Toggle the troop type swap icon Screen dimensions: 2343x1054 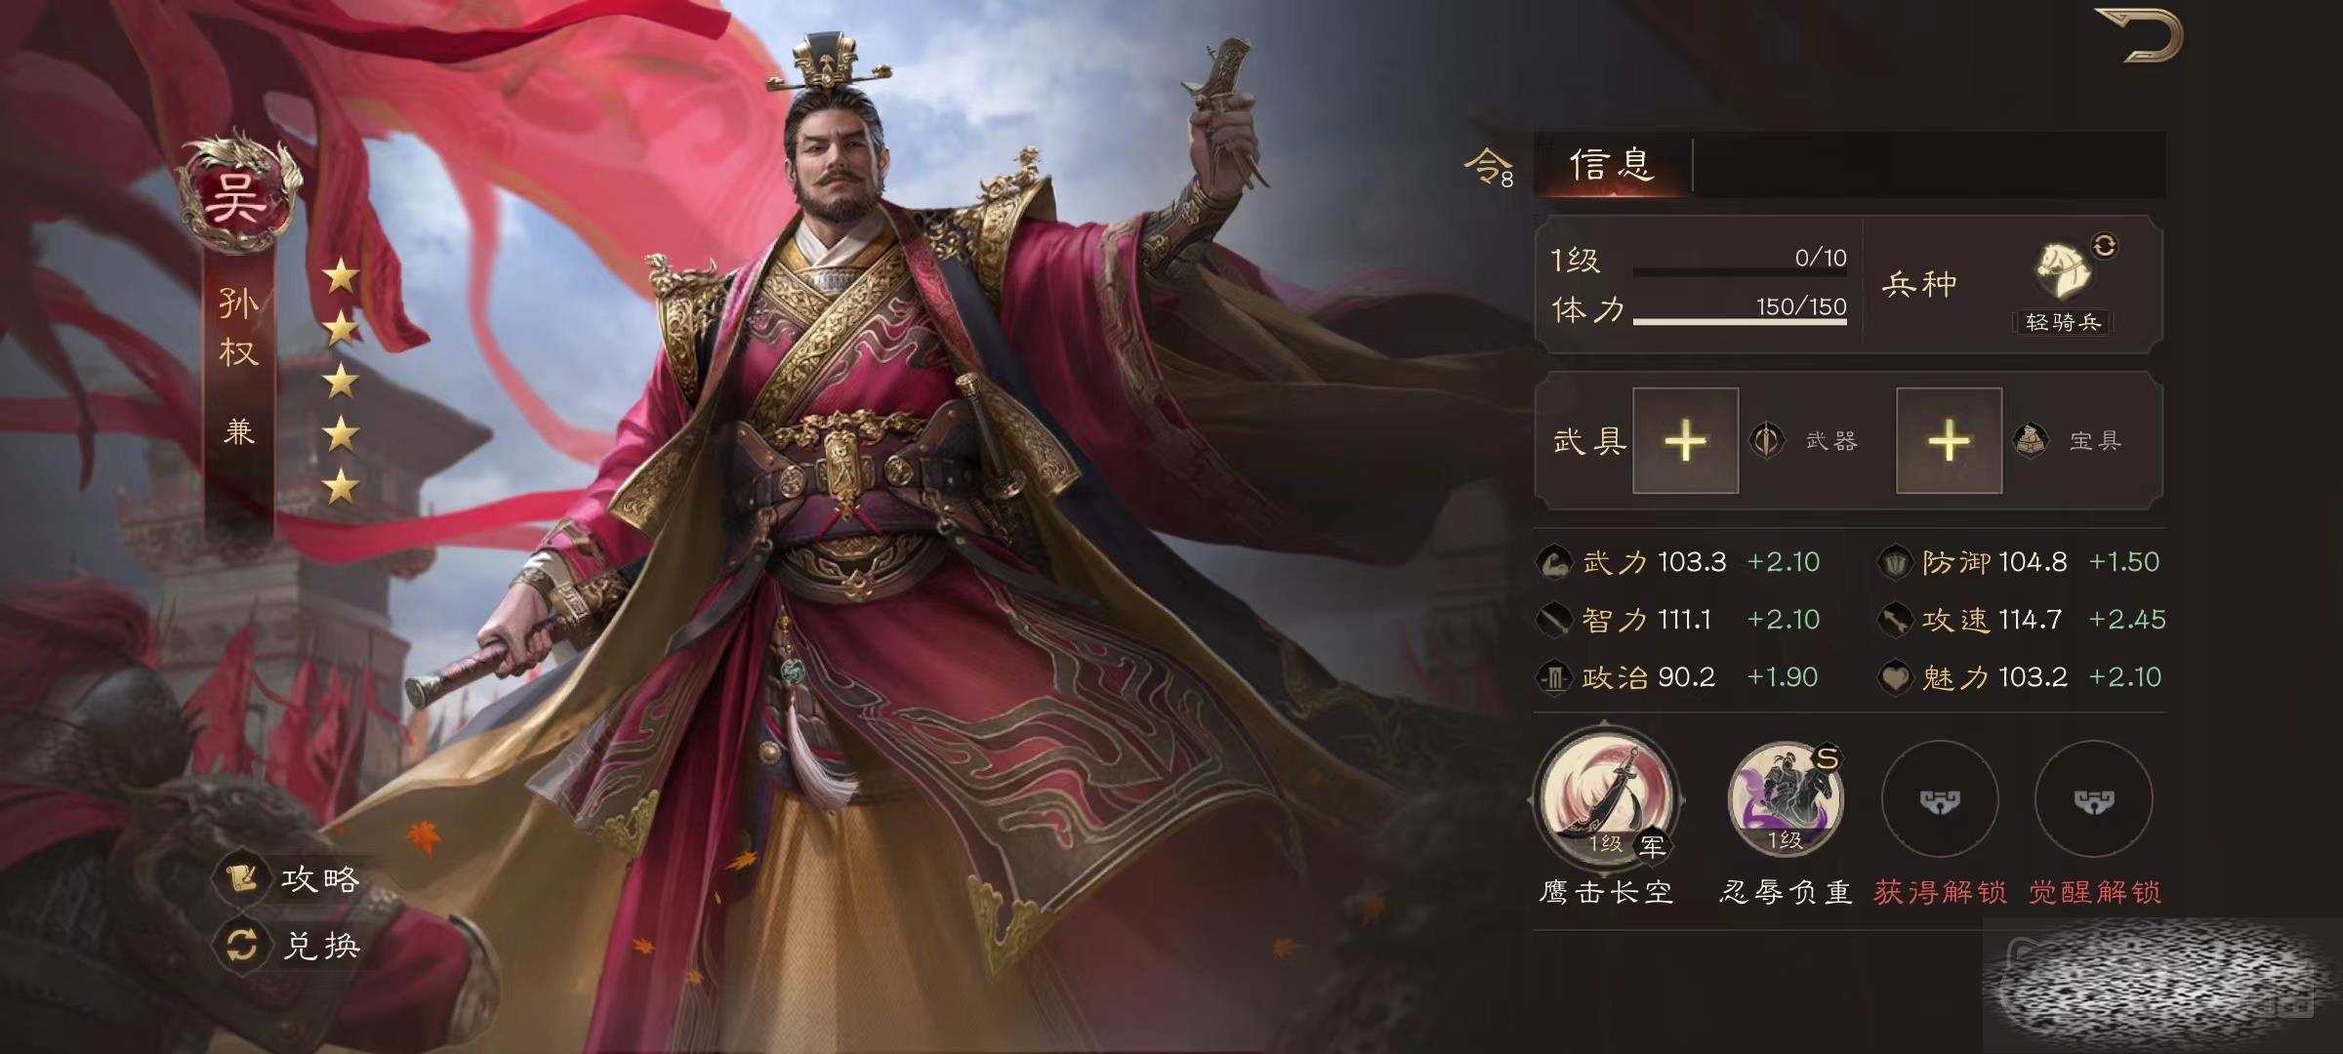point(2105,245)
